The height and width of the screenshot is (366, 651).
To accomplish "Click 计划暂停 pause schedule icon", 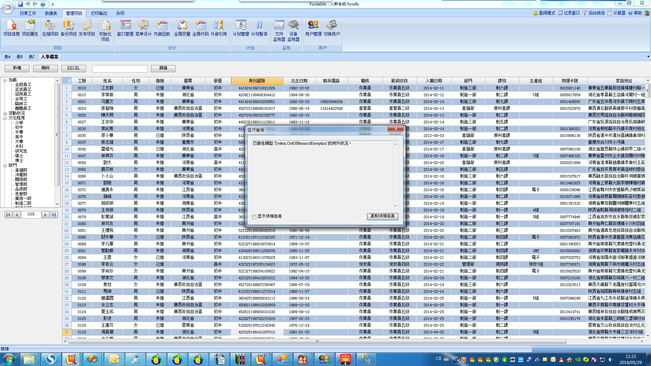I will (259, 28).
